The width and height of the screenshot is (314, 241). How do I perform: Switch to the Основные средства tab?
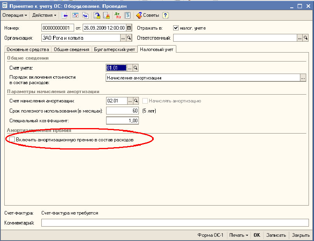(28, 49)
